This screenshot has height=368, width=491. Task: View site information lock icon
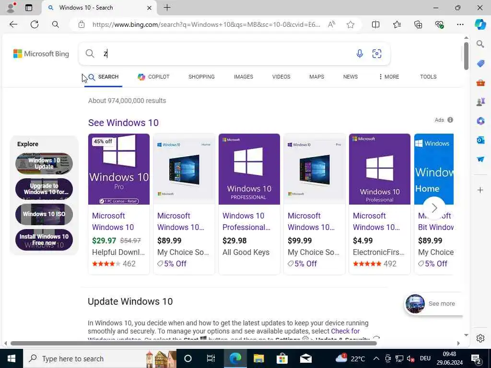point(82,24)
